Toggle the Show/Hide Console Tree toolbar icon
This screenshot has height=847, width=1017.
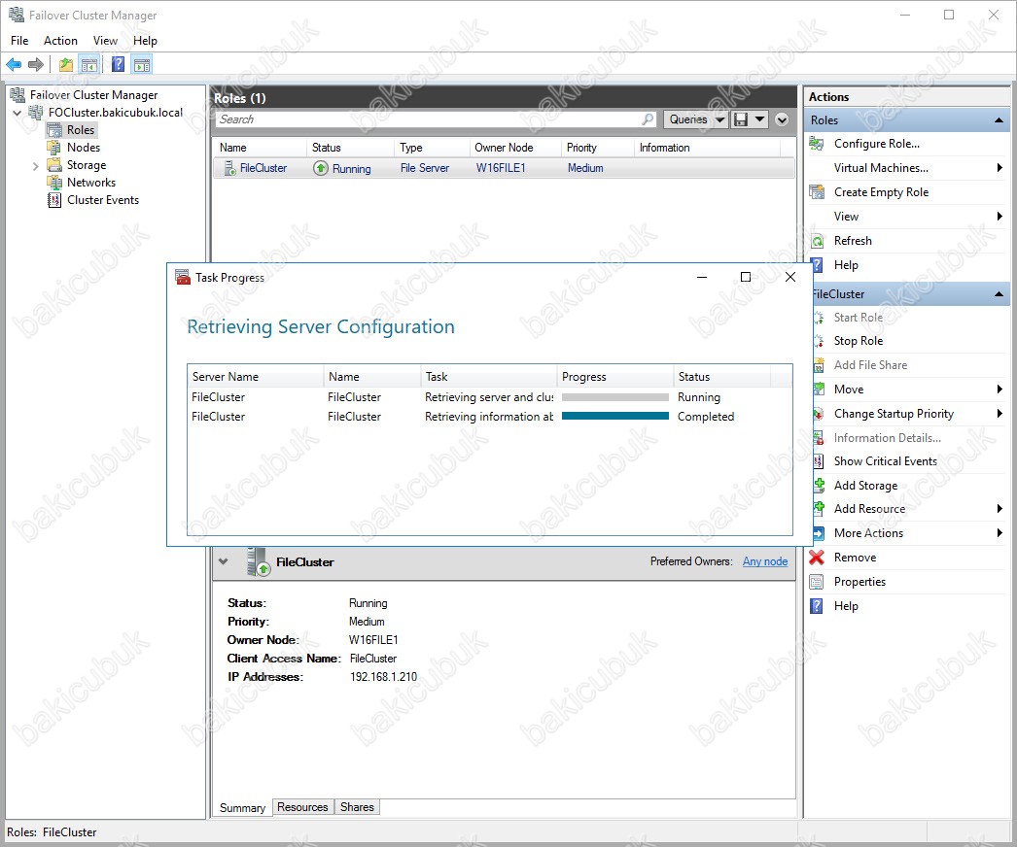tap(88, 64)
